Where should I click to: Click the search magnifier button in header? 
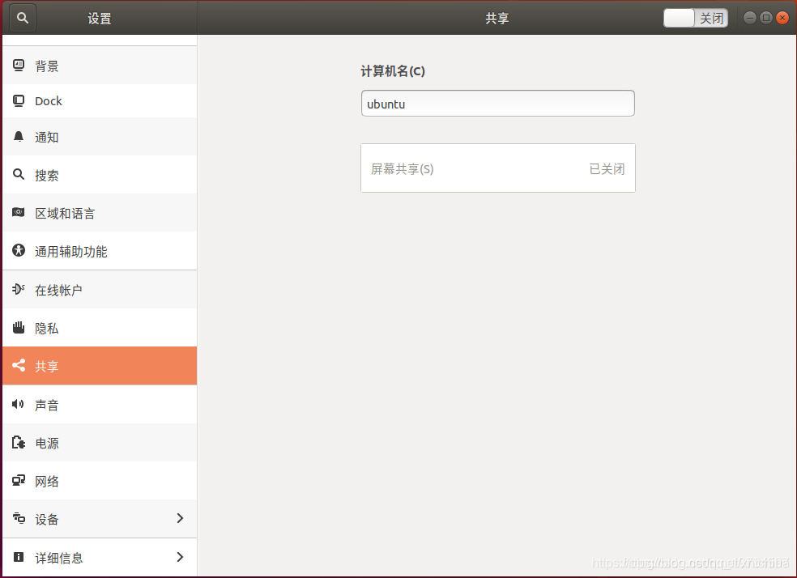(x=22, y=18)
